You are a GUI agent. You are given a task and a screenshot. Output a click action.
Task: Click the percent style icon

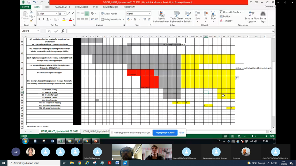click(x=135, y=20)
